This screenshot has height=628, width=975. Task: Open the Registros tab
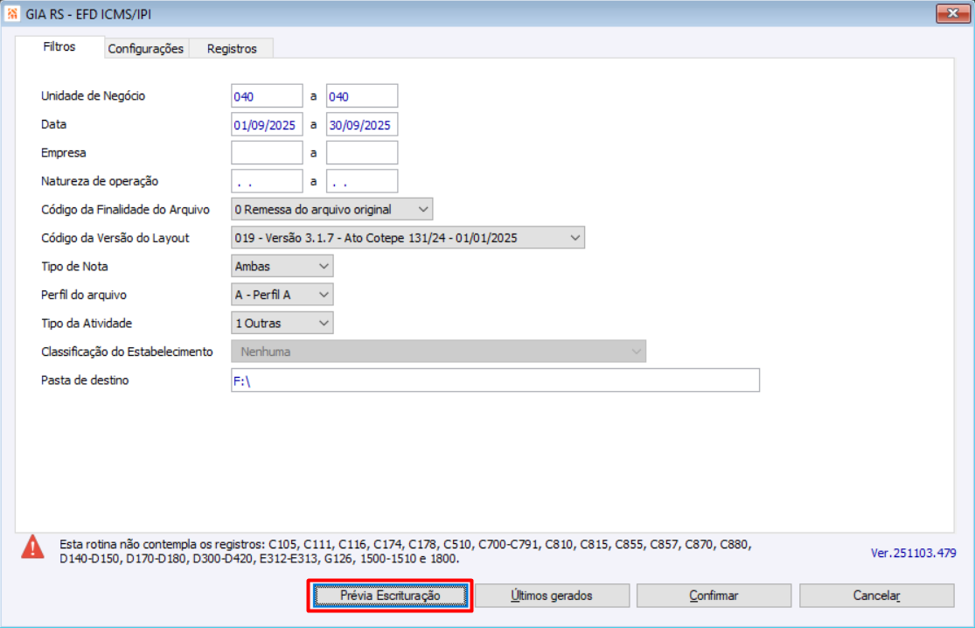[x=232, y=48]
